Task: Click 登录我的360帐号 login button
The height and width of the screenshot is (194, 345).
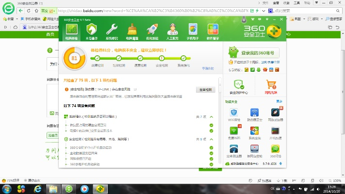Action: 254,52
